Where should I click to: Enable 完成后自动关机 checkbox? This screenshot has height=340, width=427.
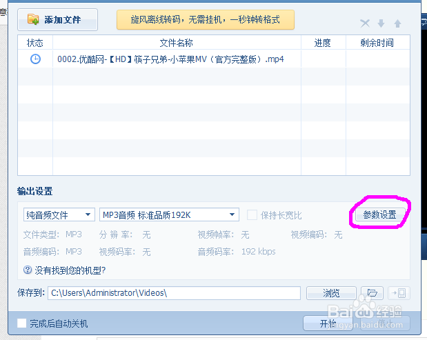coord(22,323)
